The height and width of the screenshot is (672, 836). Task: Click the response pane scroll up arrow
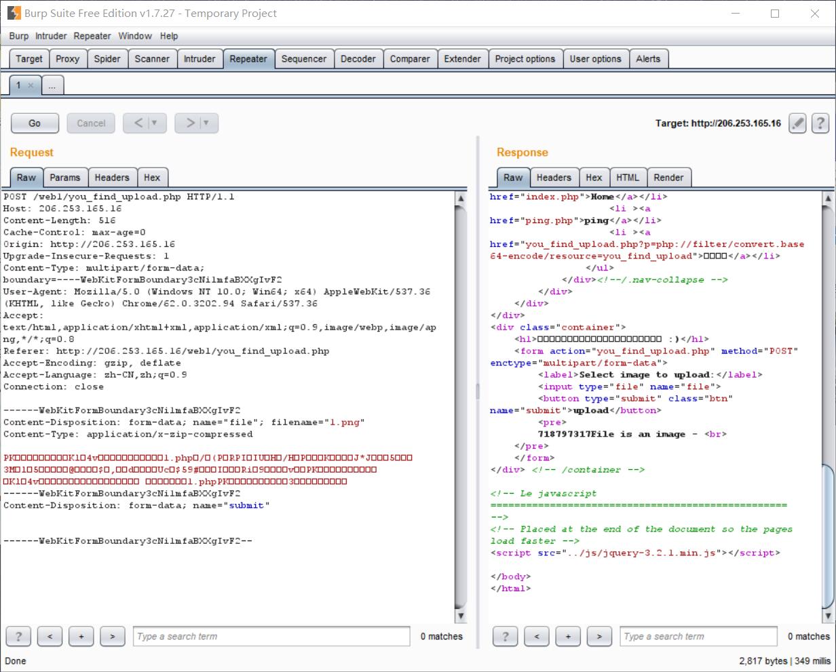click(827, 198)
